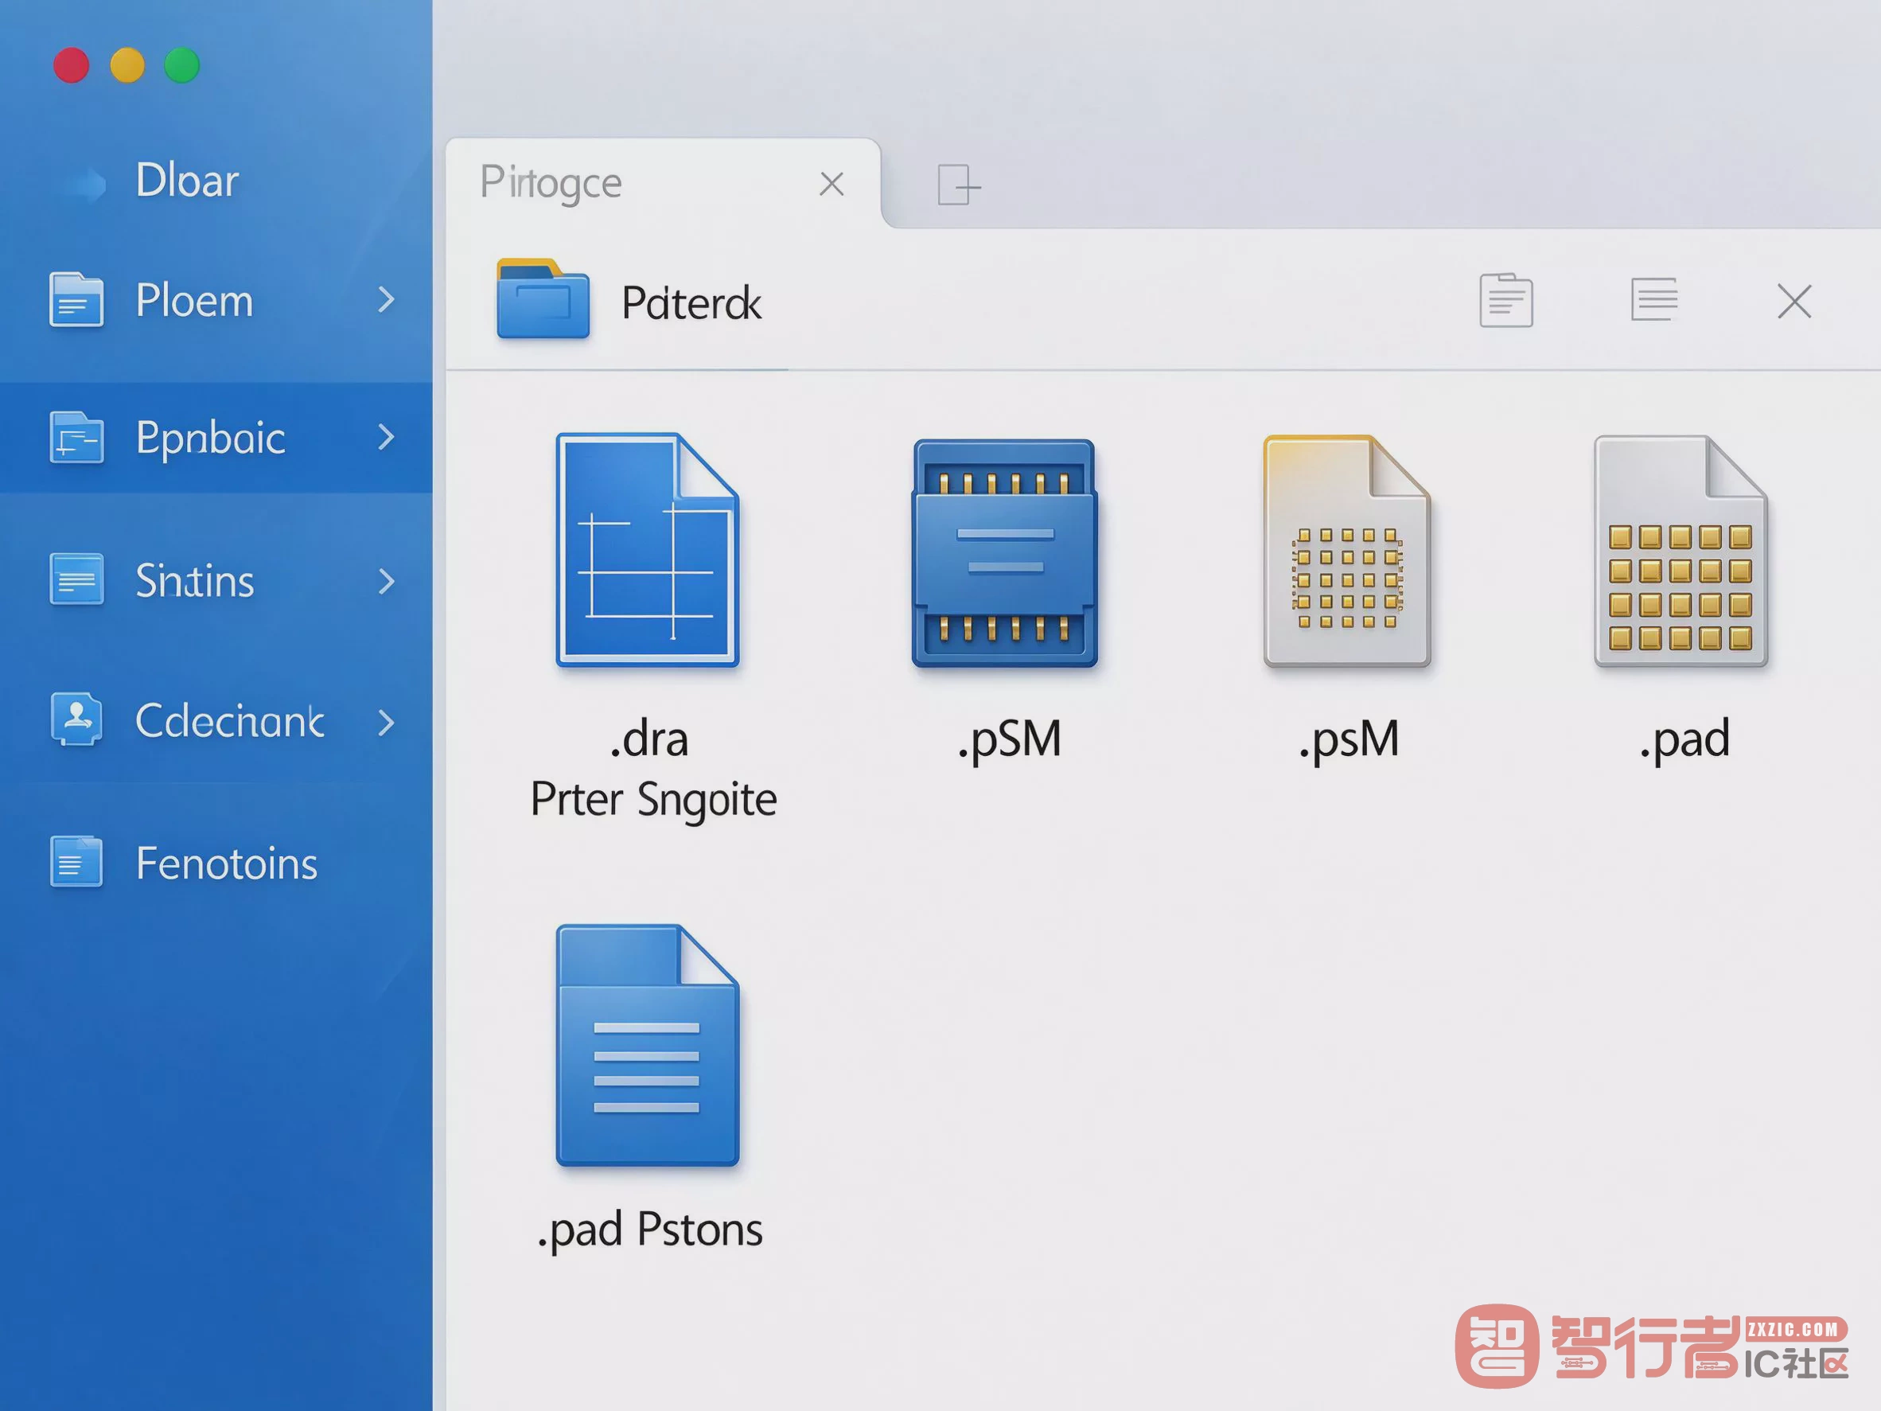
Task: Select the Epnbaic sidebar label
Action: pos(211,439)
